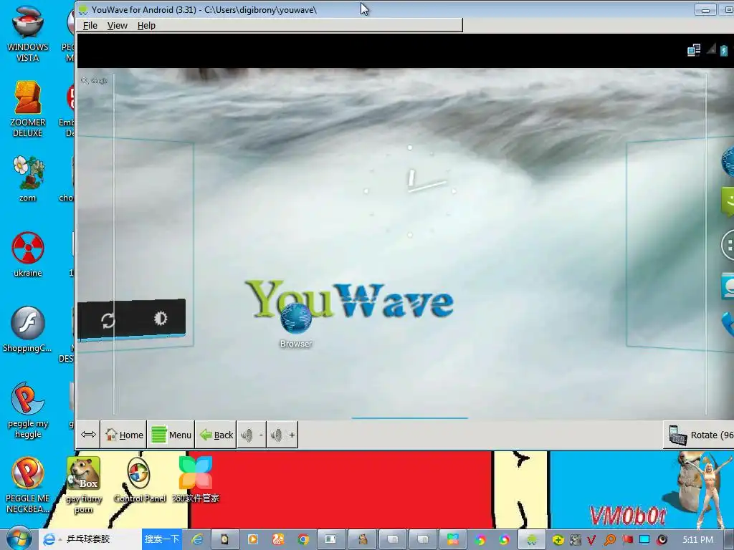
Task: Open Google Chrome from the taskbar
Action: pyautogui.click(x=303, y=540)
